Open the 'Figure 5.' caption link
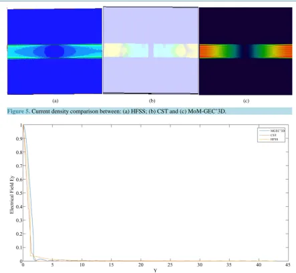The height and width of the screenshot is (273, 296). (19, 111)
